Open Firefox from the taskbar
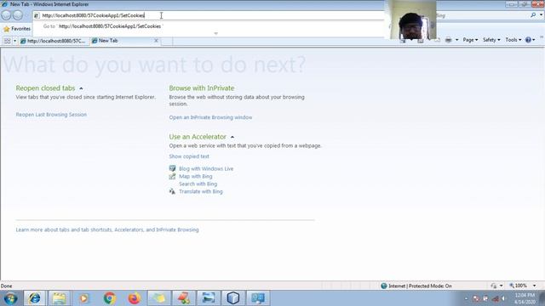The image size is (545, 306). tap(135, 298)
